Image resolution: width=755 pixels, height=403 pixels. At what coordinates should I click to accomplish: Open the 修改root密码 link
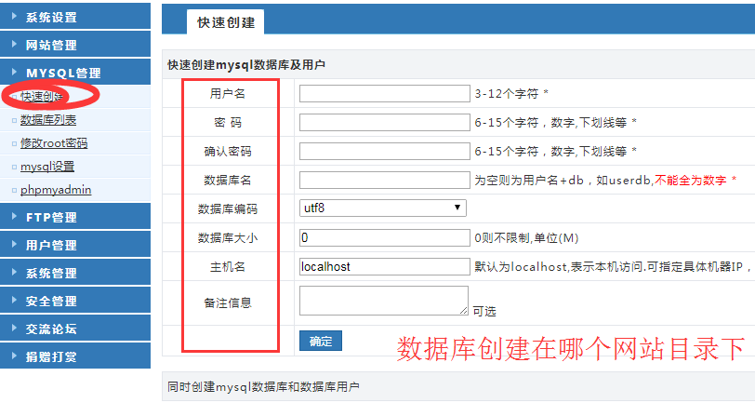(54, 143)
